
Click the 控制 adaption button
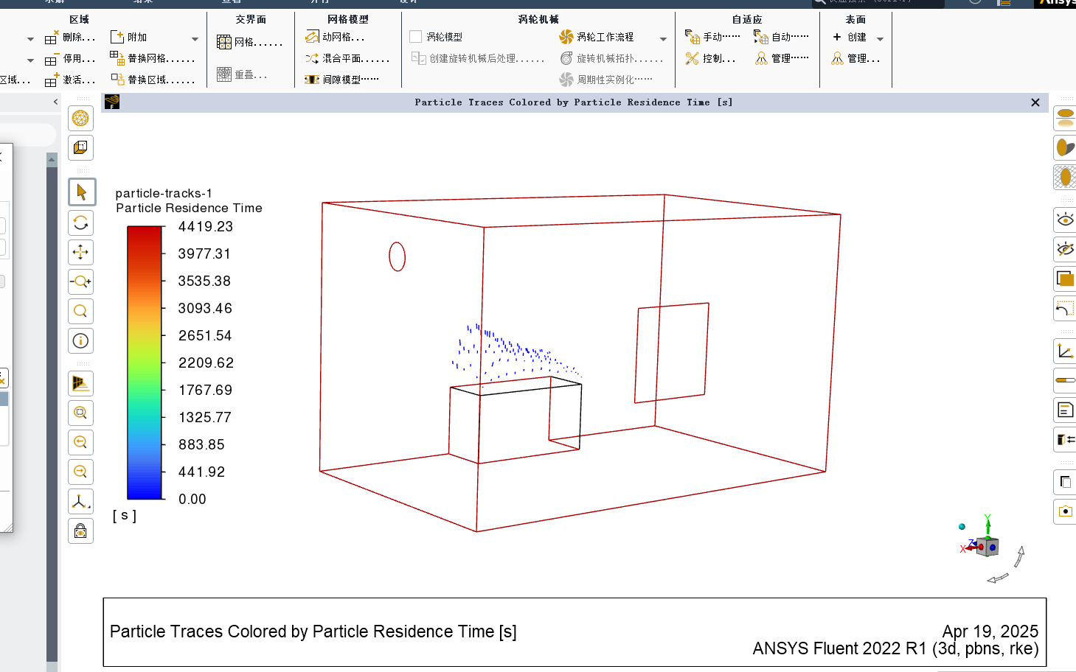click(x=710, y=58)
